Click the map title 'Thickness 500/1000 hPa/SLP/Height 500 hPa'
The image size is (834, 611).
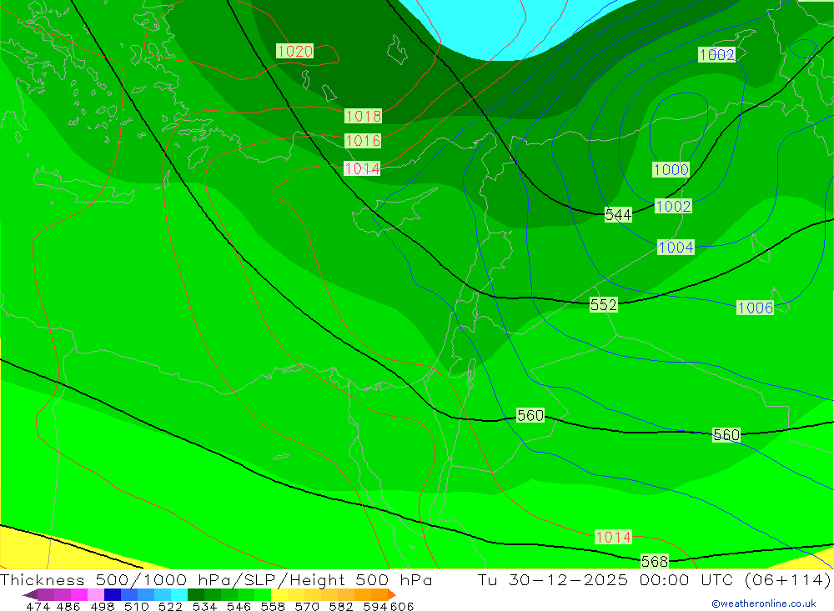click(x=216, y=579)
